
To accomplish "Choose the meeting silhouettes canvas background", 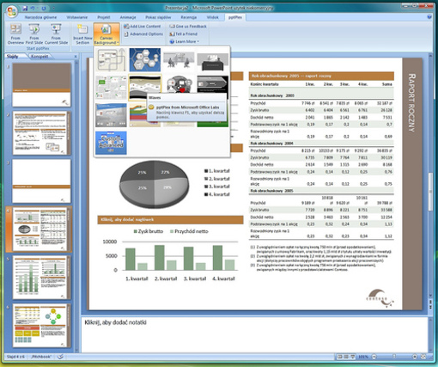I will pyautogui.click(x=179, y=60).
